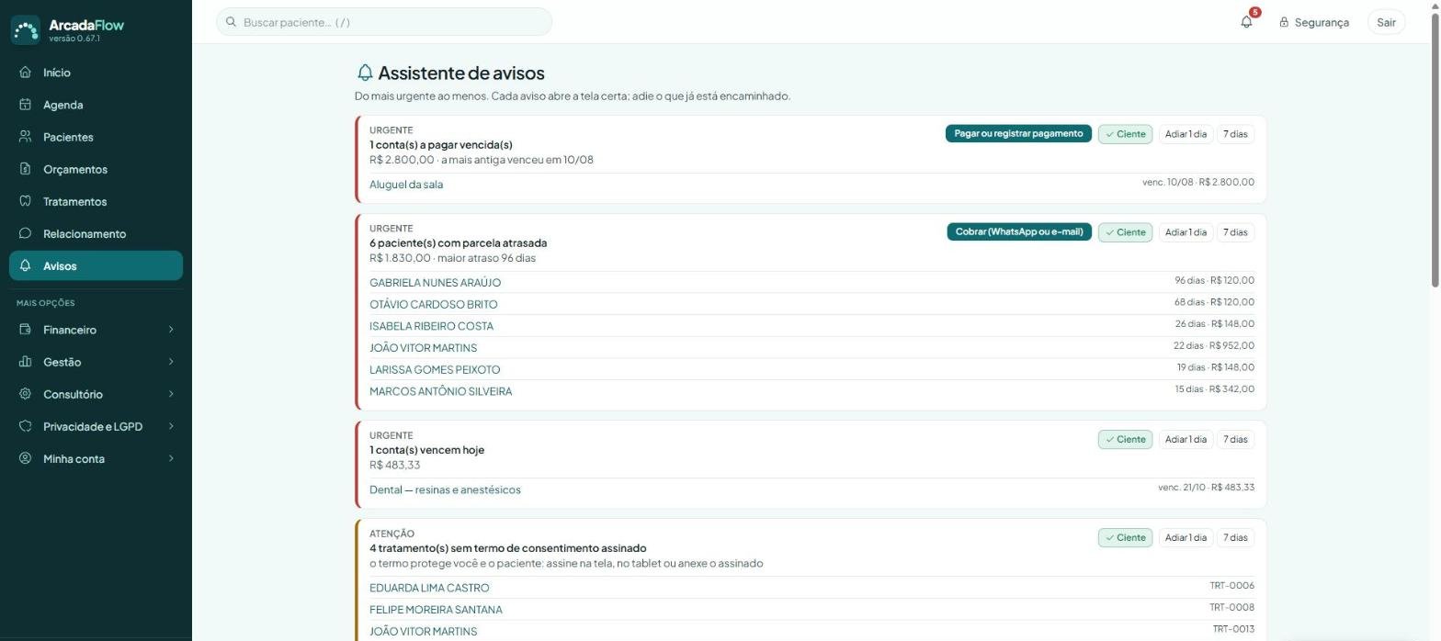Open Segurança in the top bar

pos(1314,22)
